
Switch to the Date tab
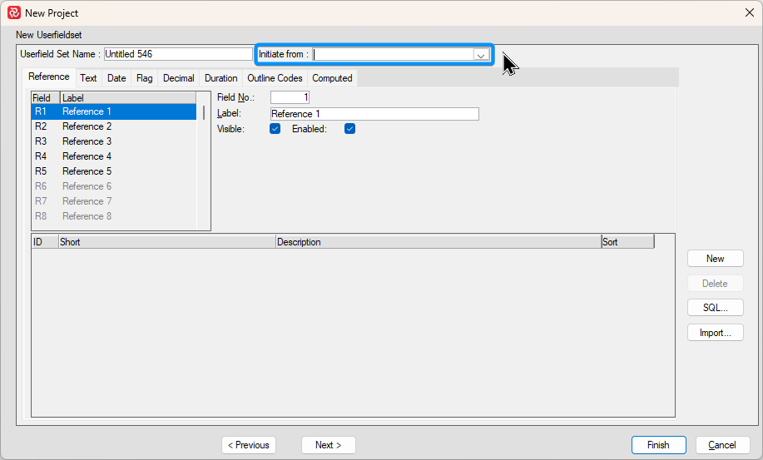click(x=116, y=78)
